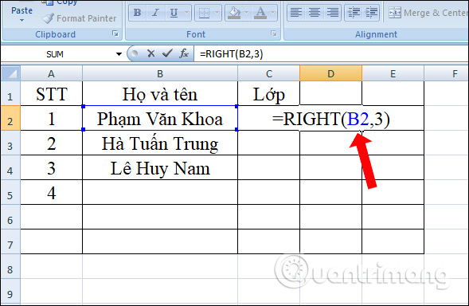Decrease indent
Viewport: 469px width, 306px height.
[354, 13]
